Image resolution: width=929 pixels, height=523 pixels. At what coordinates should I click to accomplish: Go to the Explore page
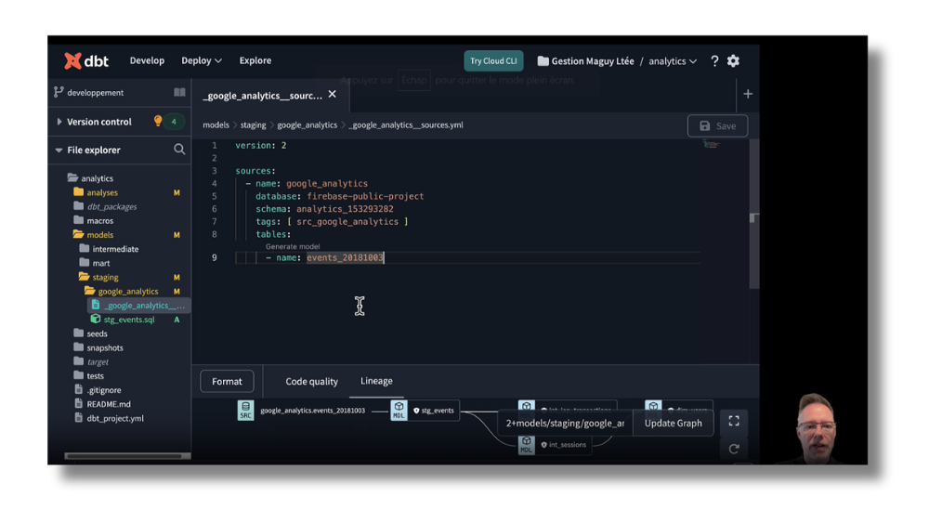[x=255, y=60]
